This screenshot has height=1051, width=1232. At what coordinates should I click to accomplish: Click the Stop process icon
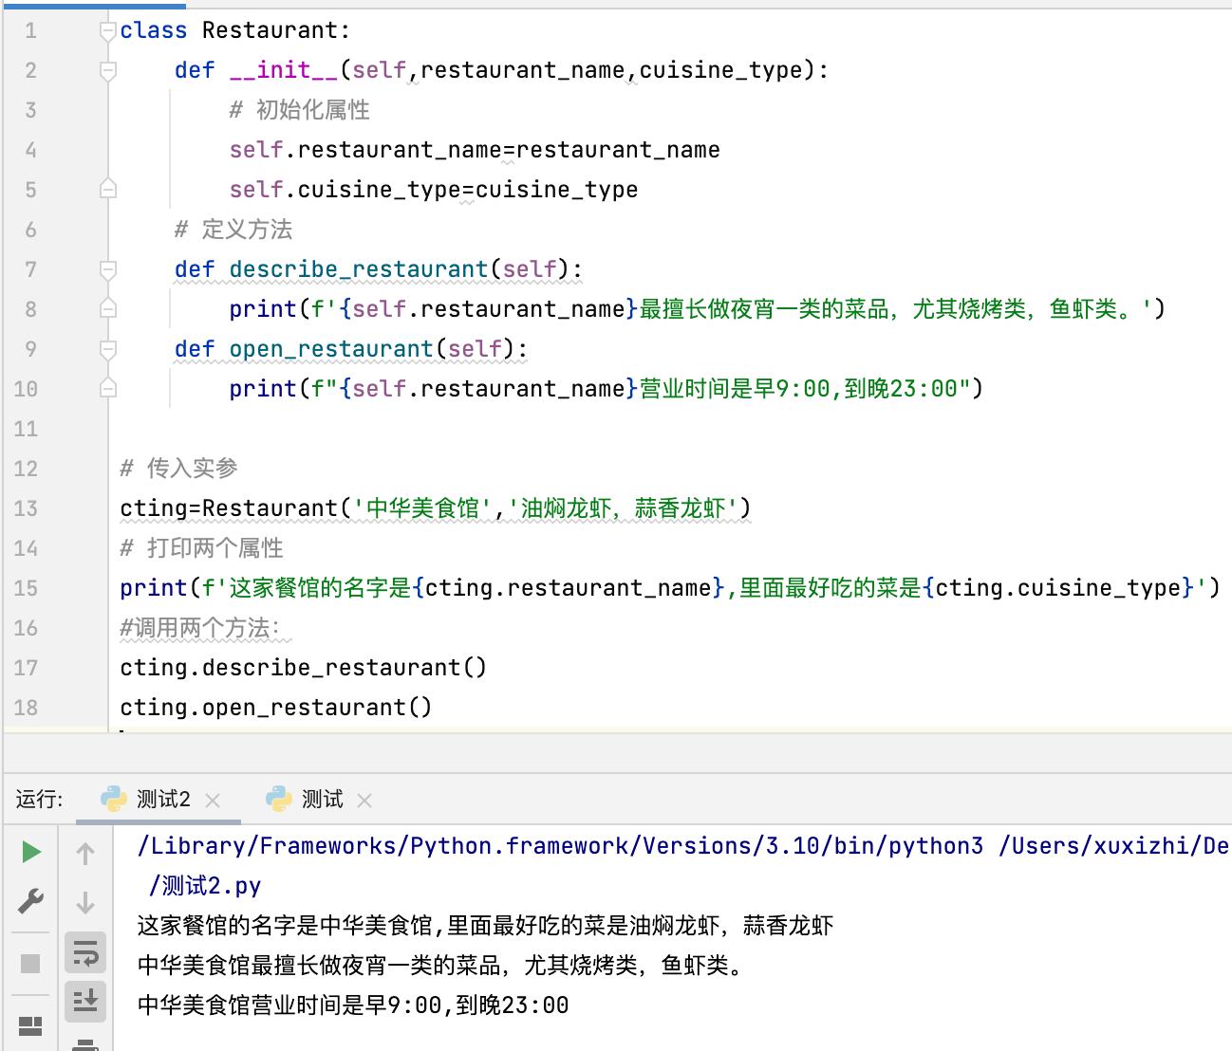point(29,961)
